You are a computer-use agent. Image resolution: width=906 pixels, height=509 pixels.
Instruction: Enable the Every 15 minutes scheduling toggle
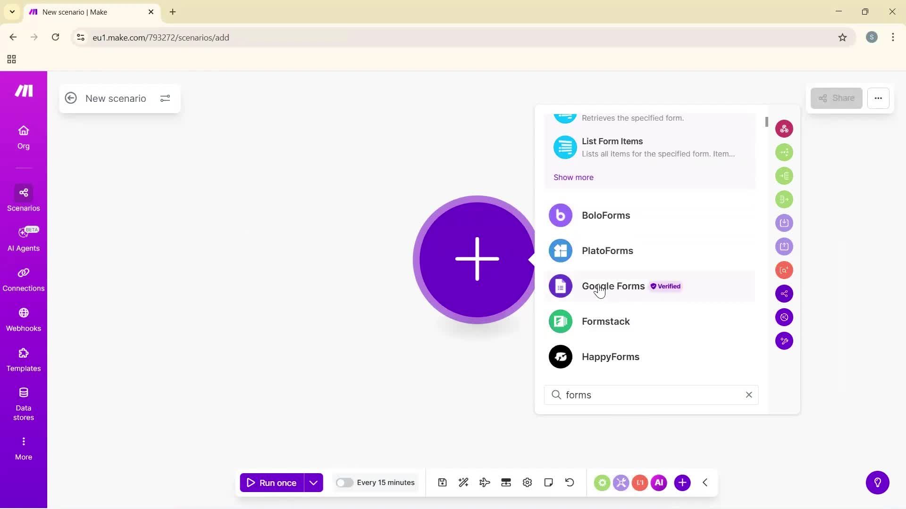coord(345,482)
